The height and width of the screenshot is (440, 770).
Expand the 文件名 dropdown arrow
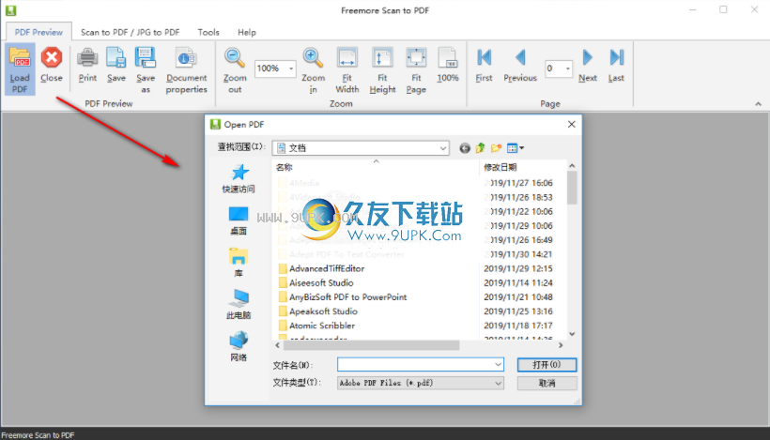pyautogui.click(x=498, y=364)
